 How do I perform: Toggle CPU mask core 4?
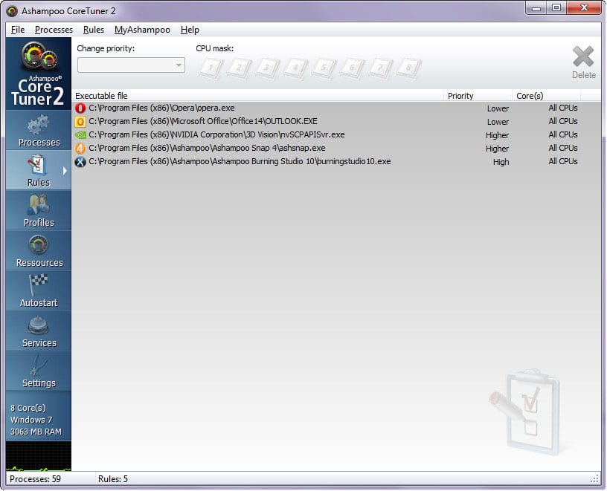coord(296,68)
